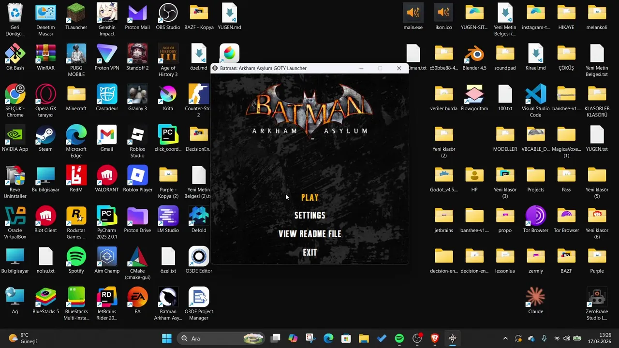The height and width of the screenshot is (348, 619).
Task: Select the VALORANT desktop icon
Action: click(107, 179)
